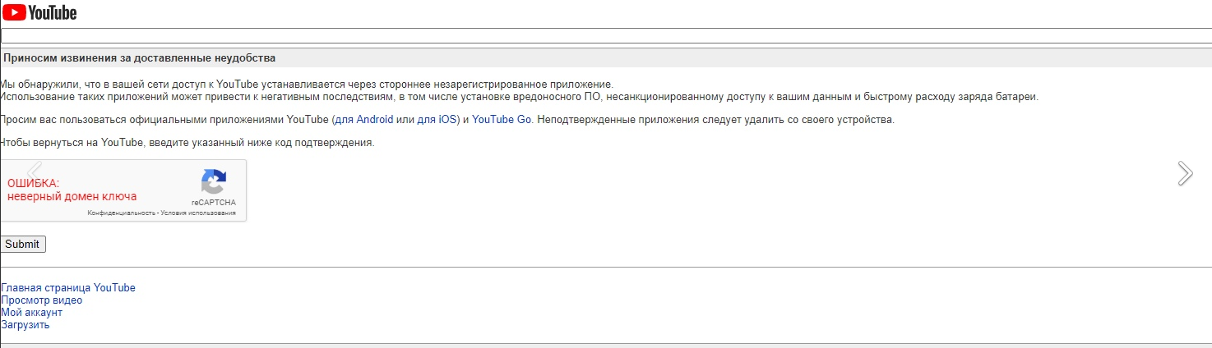Click the "Приносим извинения" heading bar
Image resolution: width=1212 pixels, height=348 pixels.
140,58
